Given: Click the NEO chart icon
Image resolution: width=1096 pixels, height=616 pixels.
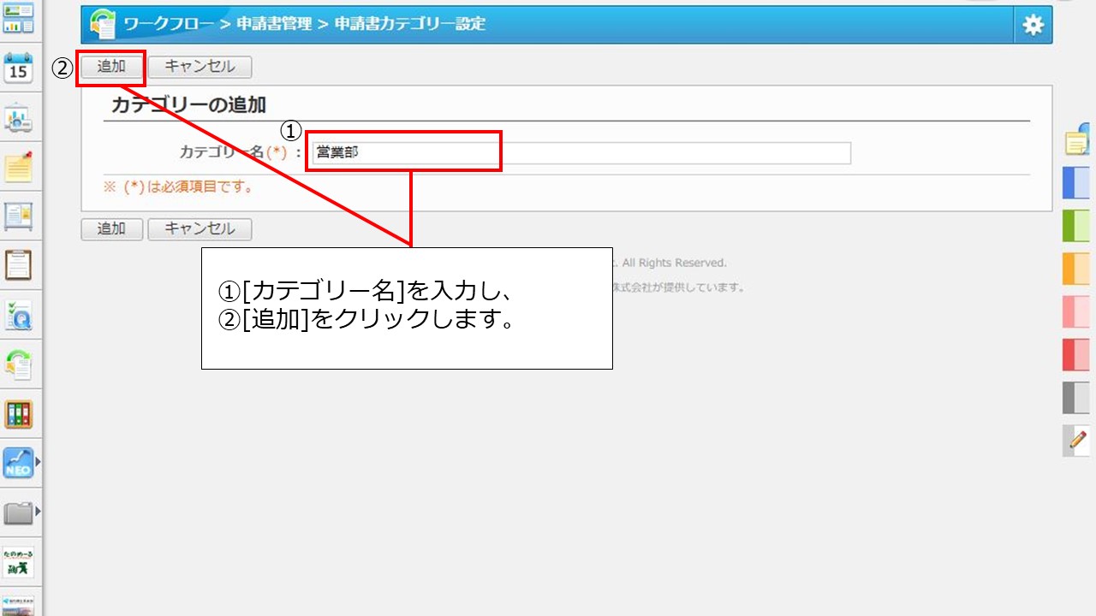Looking at the screenshot, I should [18, 464].
